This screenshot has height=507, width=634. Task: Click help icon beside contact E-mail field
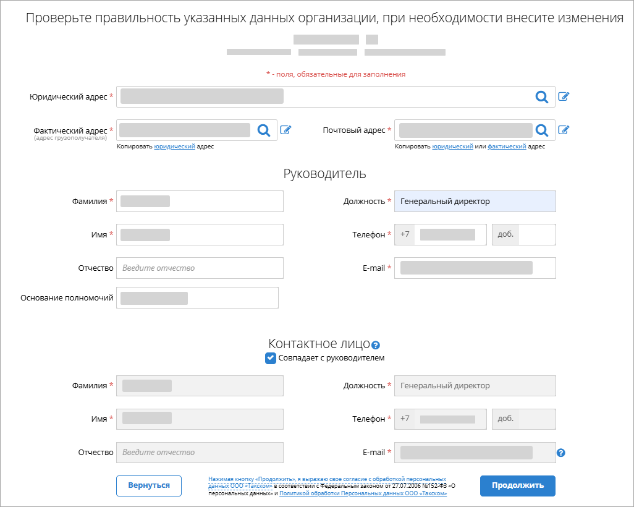[x=561, y=453]
